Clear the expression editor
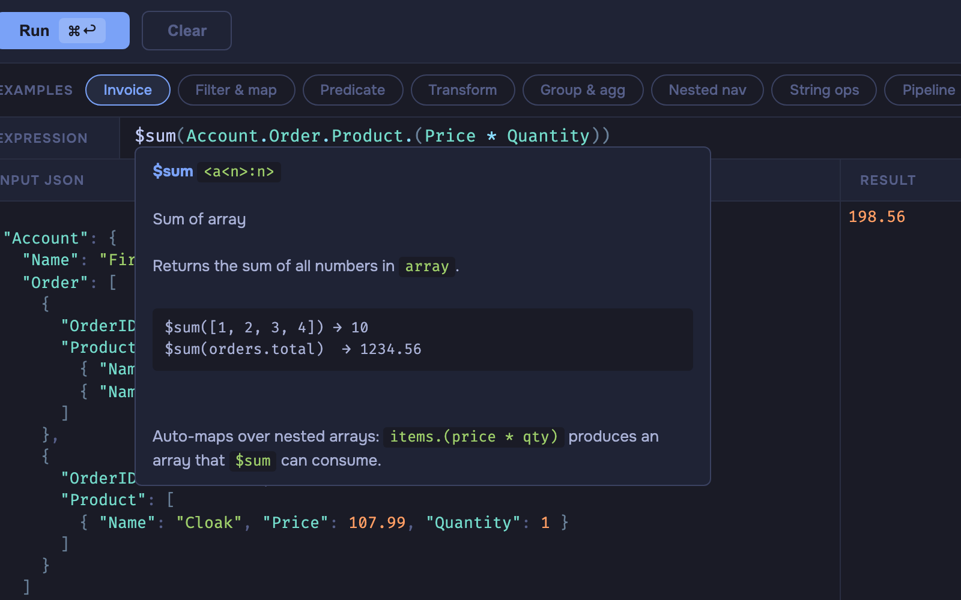This screenshot has width=961, height=600. [x=186, y=30]
